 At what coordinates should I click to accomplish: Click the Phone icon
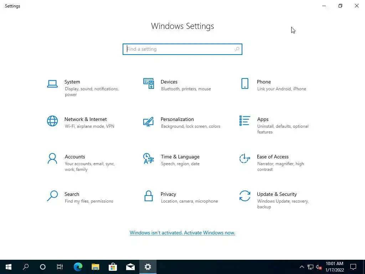tap(245, 83)
